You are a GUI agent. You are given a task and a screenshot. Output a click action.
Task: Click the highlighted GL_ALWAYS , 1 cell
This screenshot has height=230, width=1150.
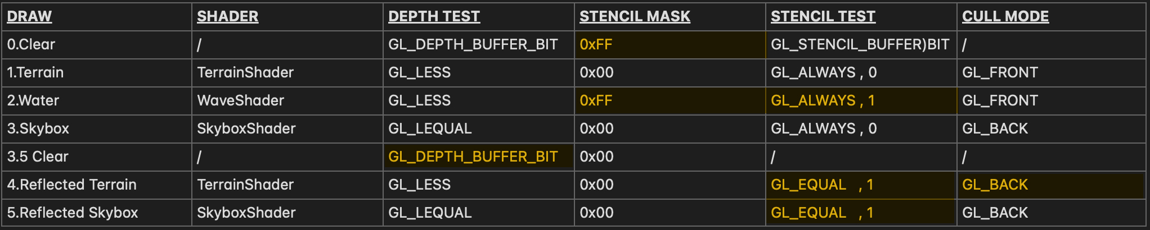(x=861, y=100)
